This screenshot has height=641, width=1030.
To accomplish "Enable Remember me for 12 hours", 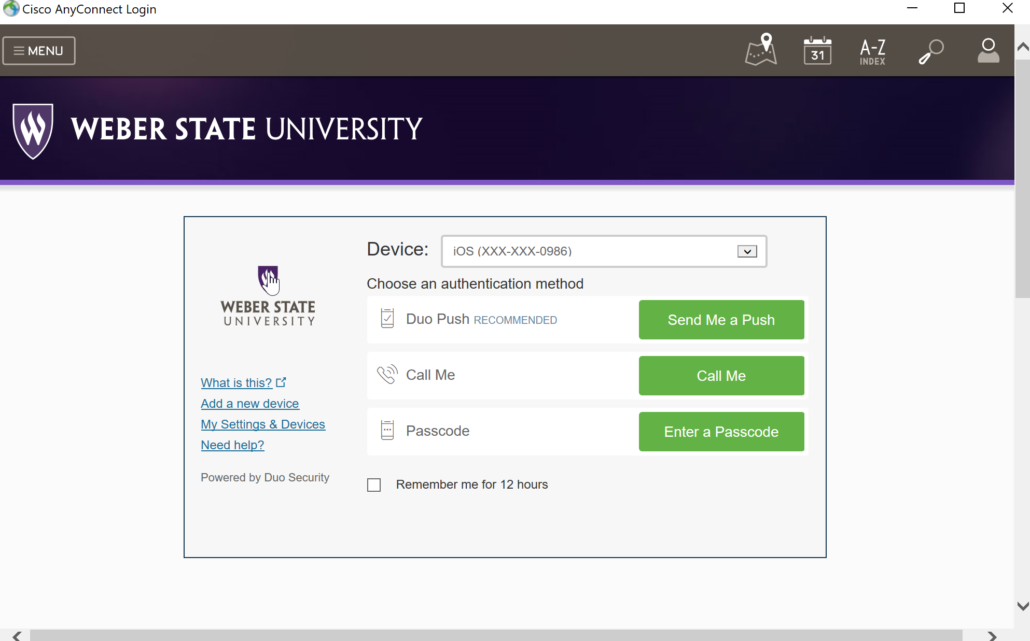I will (374, 485).
